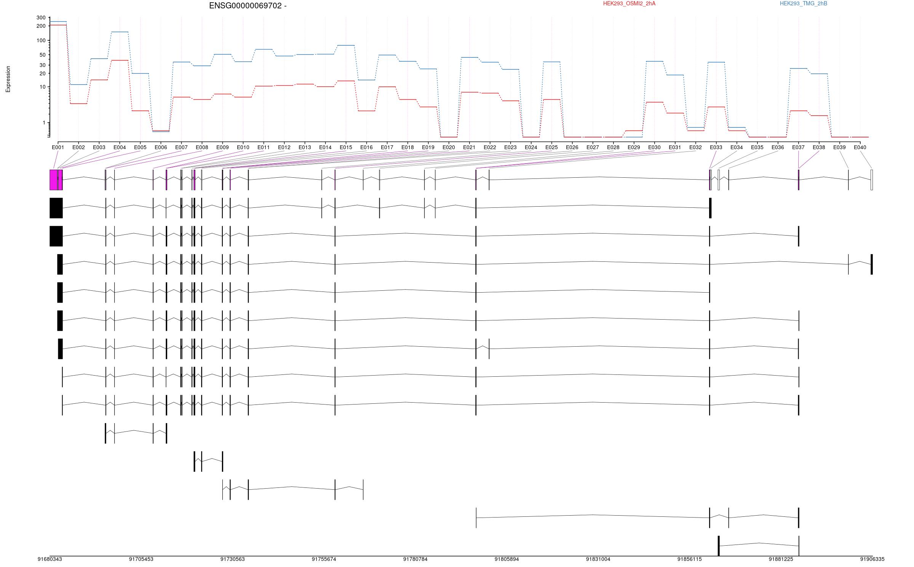The width and height of the screenshot is (914, 567).
Task: Click y-axis tick value 300
Action: 41,18
